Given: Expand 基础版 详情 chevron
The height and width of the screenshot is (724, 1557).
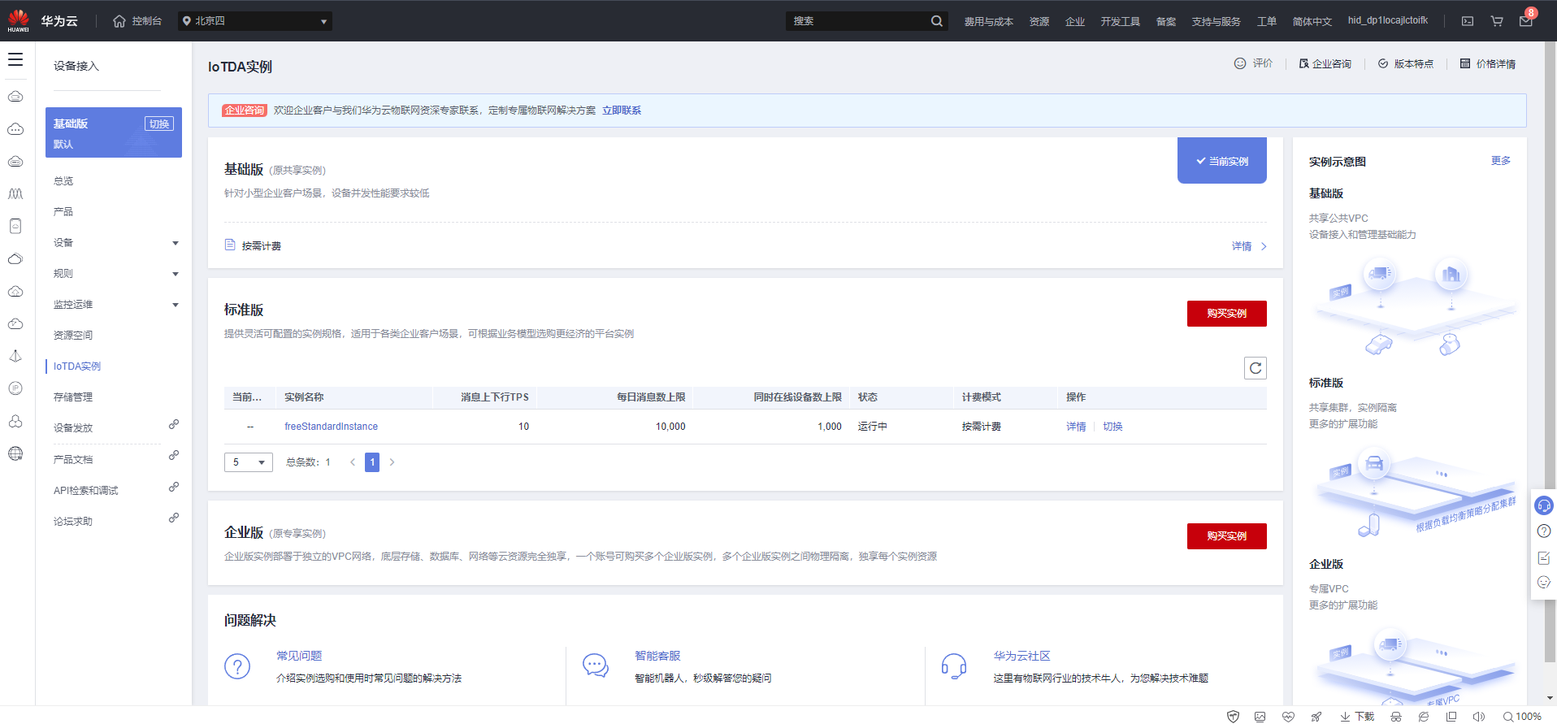Looking at the screenshot, I should [1264, 246].
